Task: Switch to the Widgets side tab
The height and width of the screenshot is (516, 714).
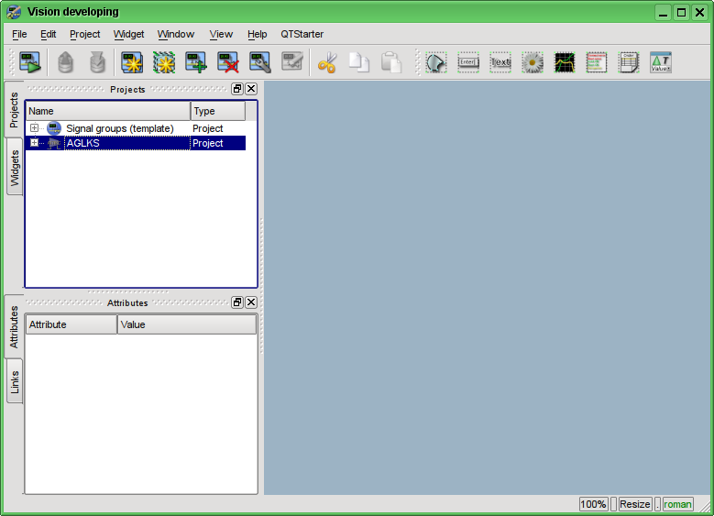Action: [x=15, y=170]
